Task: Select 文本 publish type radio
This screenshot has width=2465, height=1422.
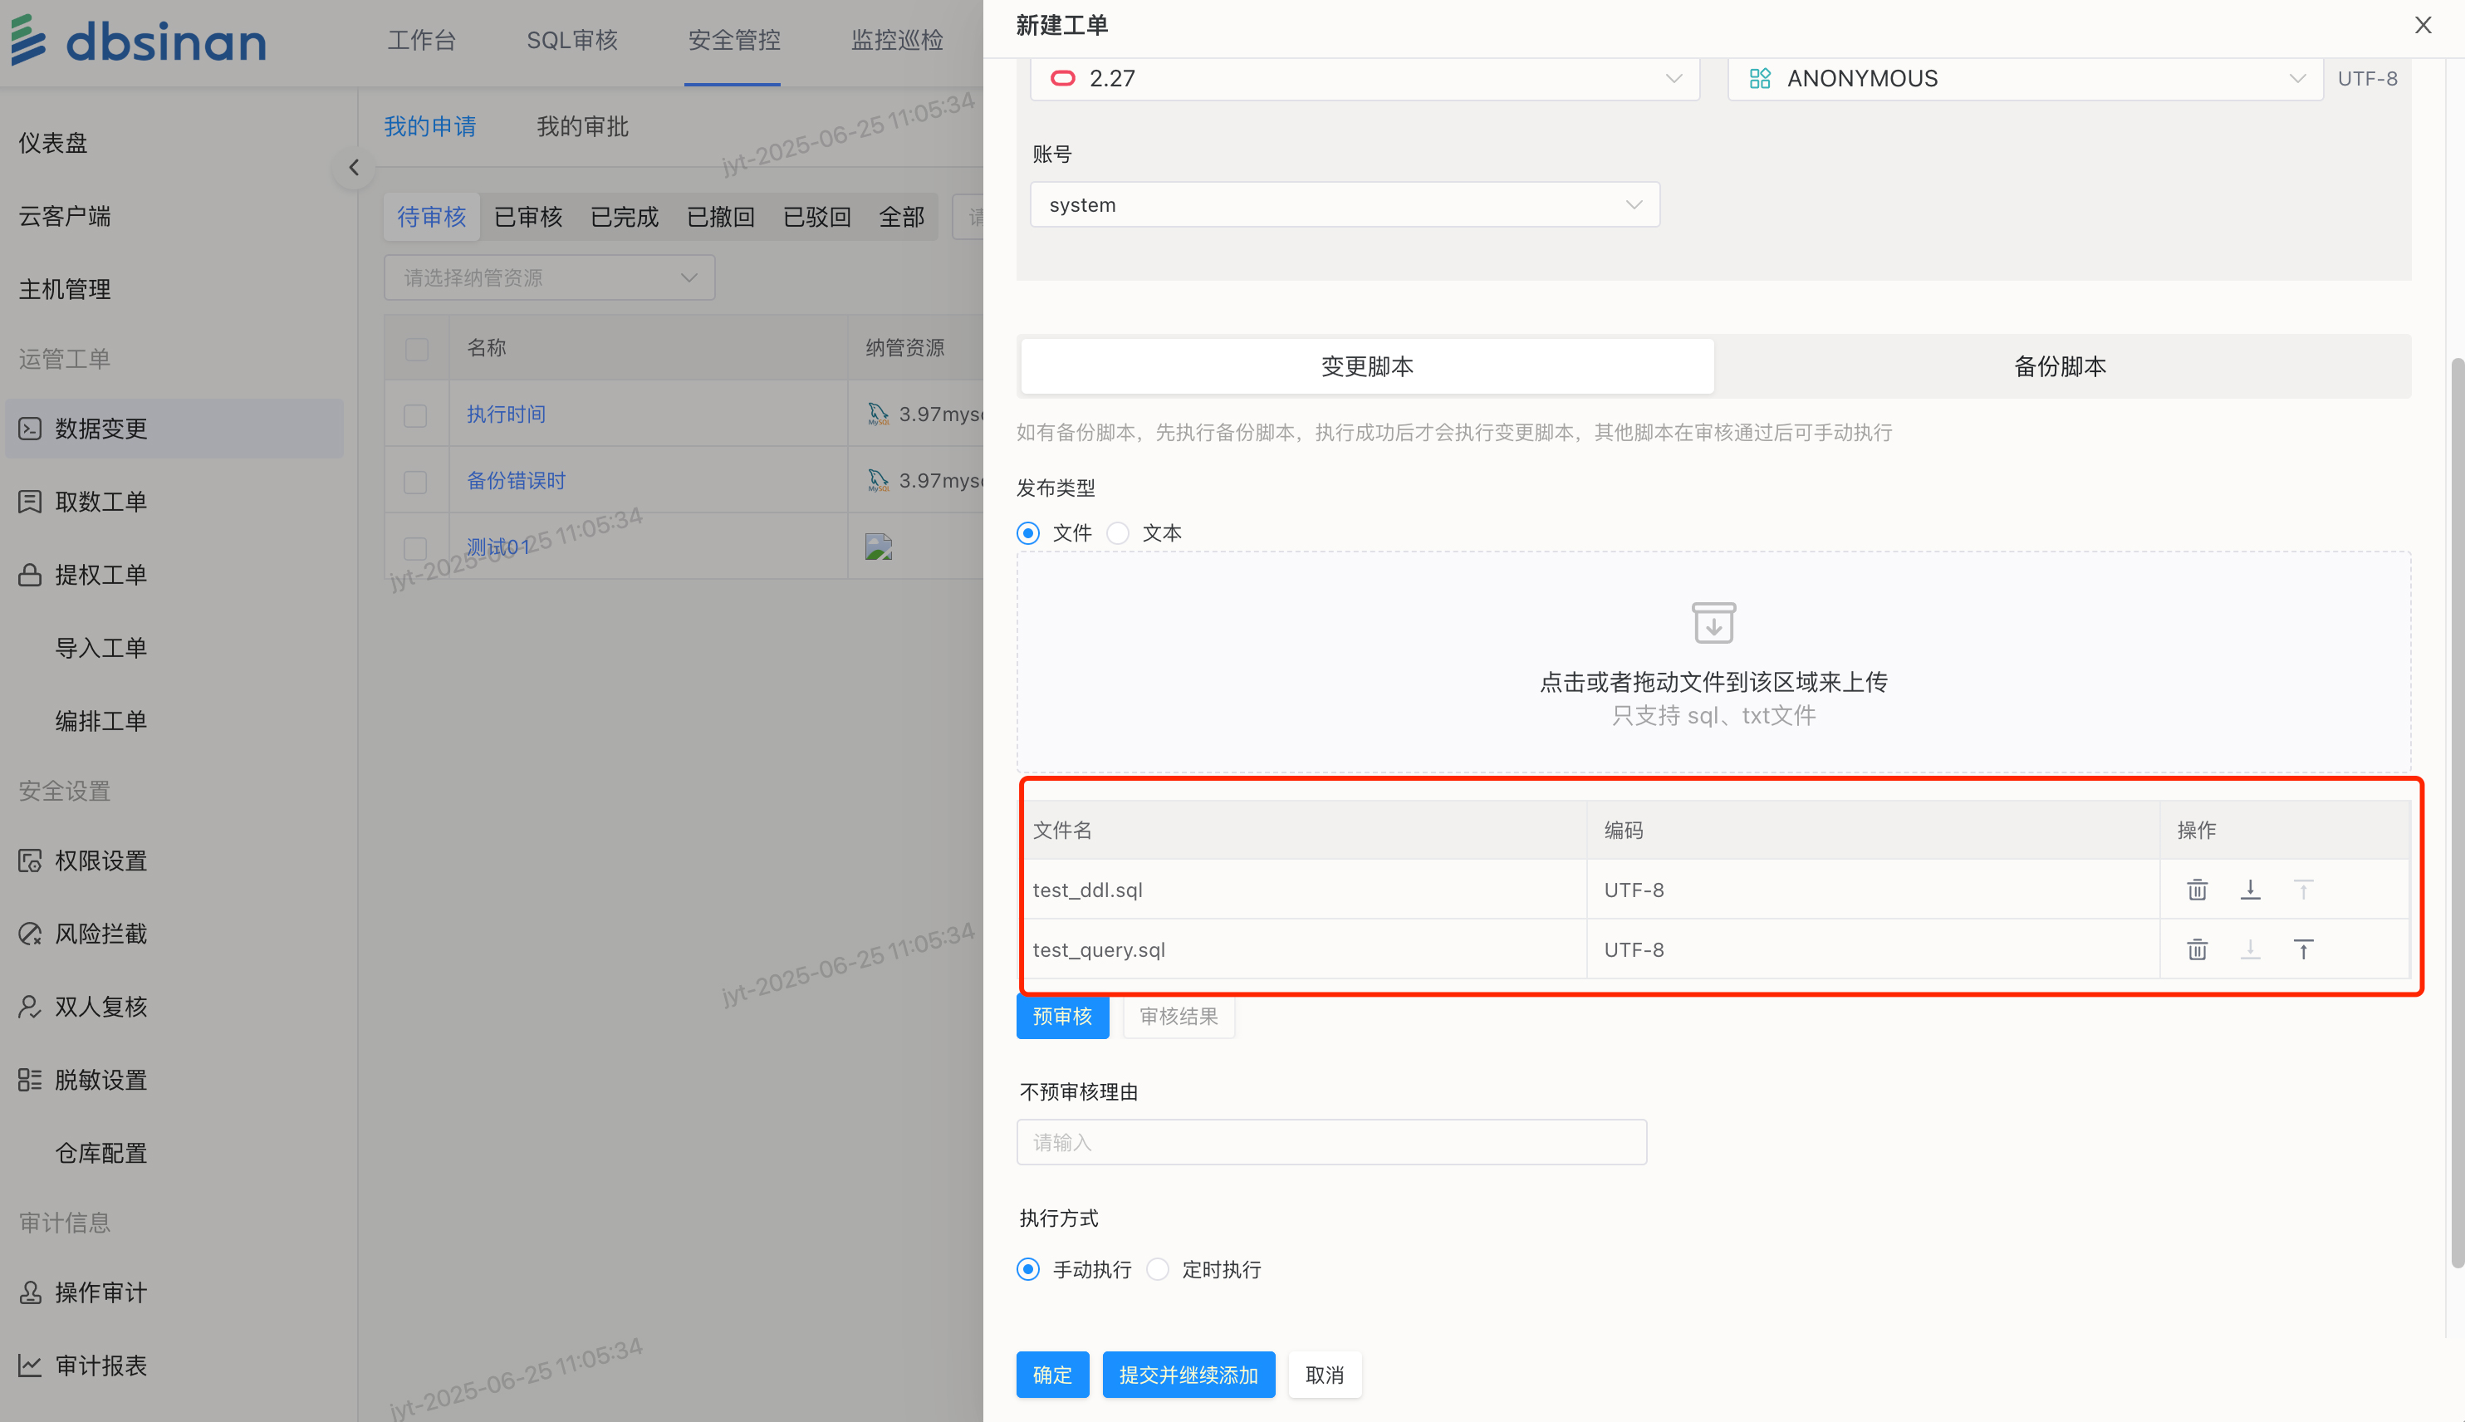Action: click(x=1119, y=533)
